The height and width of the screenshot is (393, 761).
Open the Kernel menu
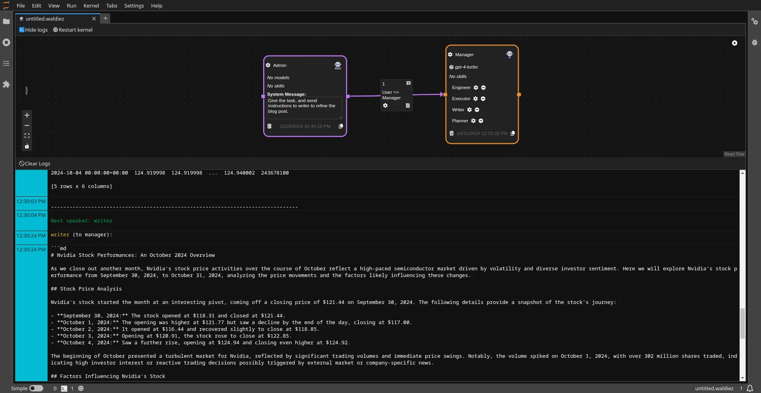click(x=91, y=6)
